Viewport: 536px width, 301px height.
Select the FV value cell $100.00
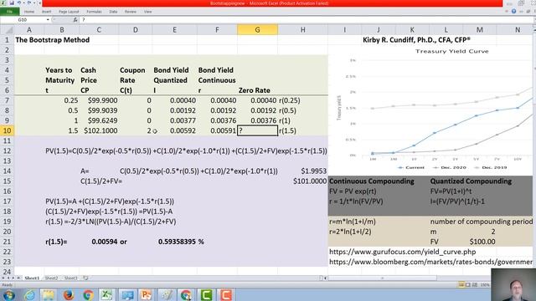coord(480,242)
